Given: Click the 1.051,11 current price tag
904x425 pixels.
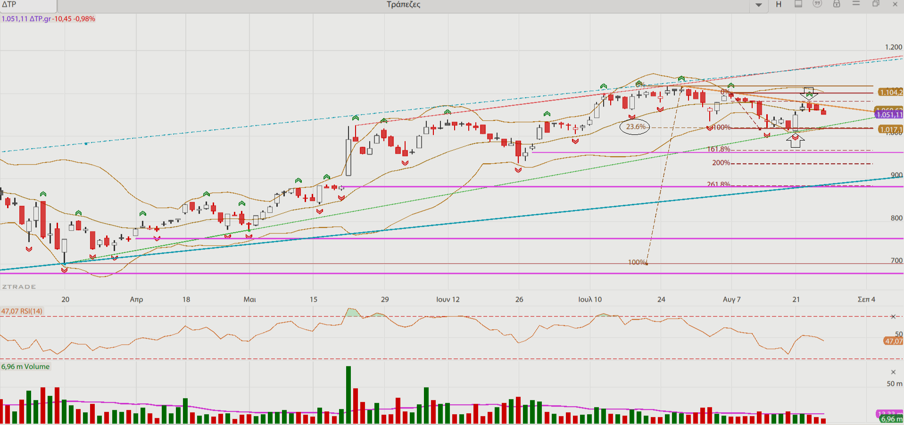Looking at the screenshot, I should [x=889, y=115].
